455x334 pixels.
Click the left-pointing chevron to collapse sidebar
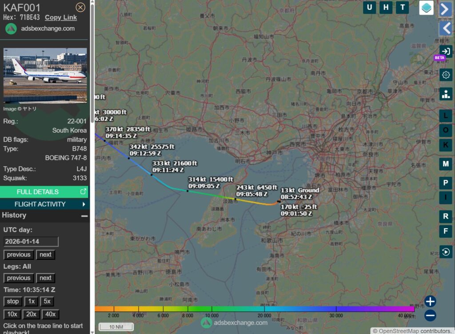click(446, 28)
